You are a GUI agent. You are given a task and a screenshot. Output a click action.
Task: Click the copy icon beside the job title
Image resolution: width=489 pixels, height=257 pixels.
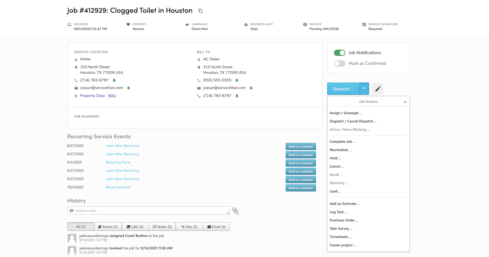(200, 10)
